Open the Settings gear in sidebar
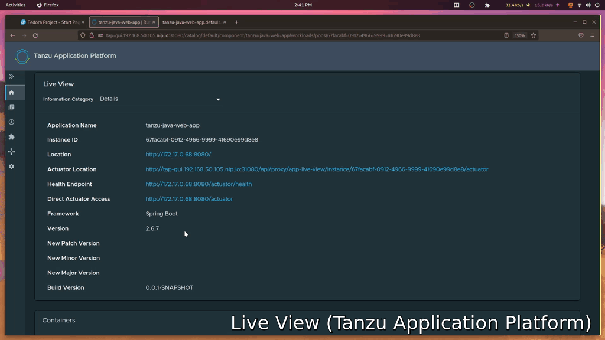The height and width of the screenshot is (340, 605). click(x=11, y=166)
